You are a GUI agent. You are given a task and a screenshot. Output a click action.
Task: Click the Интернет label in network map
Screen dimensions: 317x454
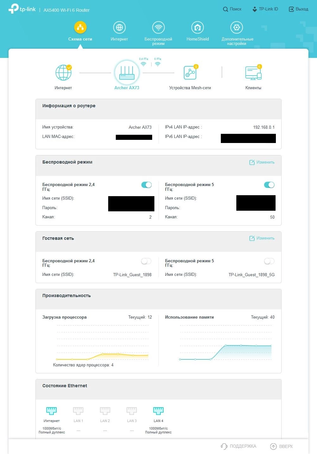pyautogui.click(x=63, y=88)
